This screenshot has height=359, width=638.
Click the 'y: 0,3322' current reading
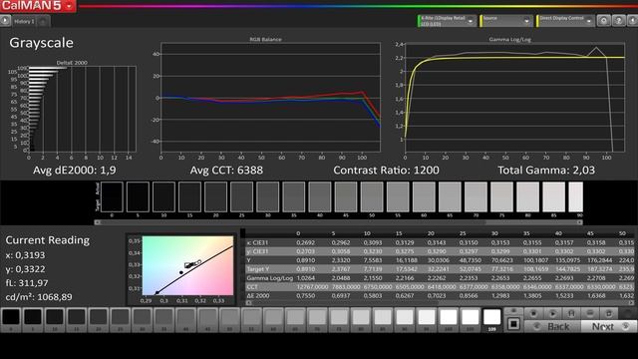pyautogui.click(x=25, y=269)
